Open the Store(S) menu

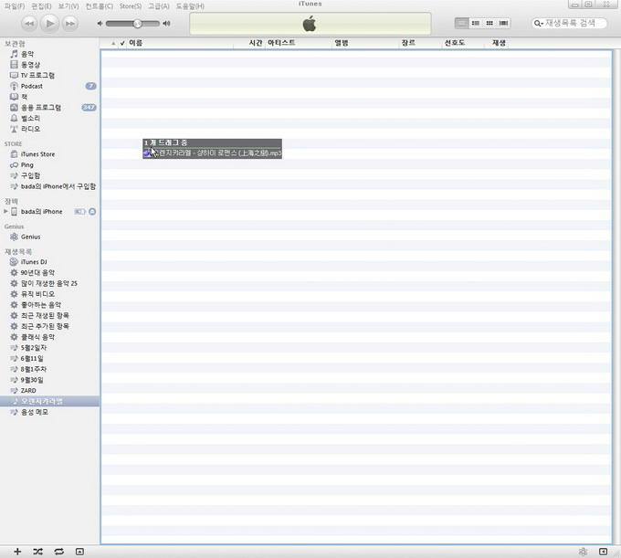tap(131, 6)
